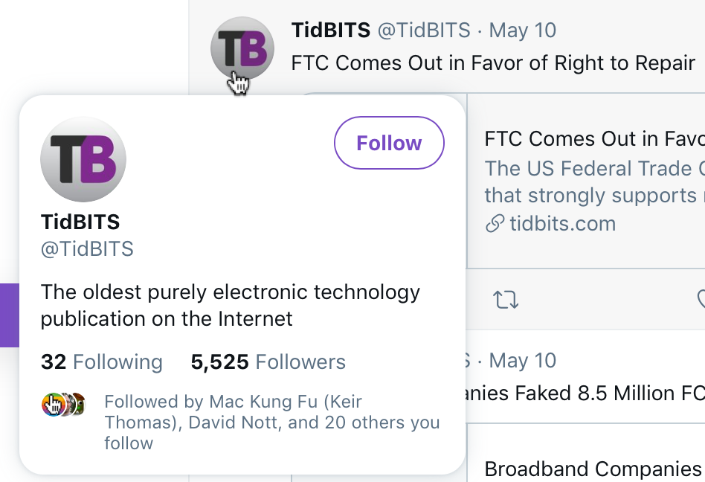Click the retweet icon under the tweet
The image size is (705, 482).
506,300
